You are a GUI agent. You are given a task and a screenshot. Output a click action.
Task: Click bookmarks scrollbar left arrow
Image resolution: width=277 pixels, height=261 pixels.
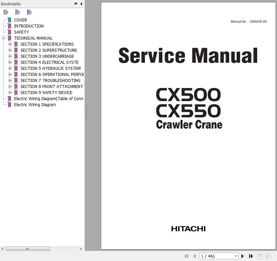click(2, 249)
